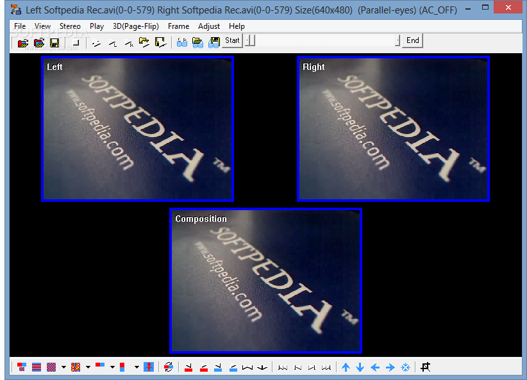Click the blue snowflake reset alignment icon
The image size is (527, 380).
pos(405,367)
